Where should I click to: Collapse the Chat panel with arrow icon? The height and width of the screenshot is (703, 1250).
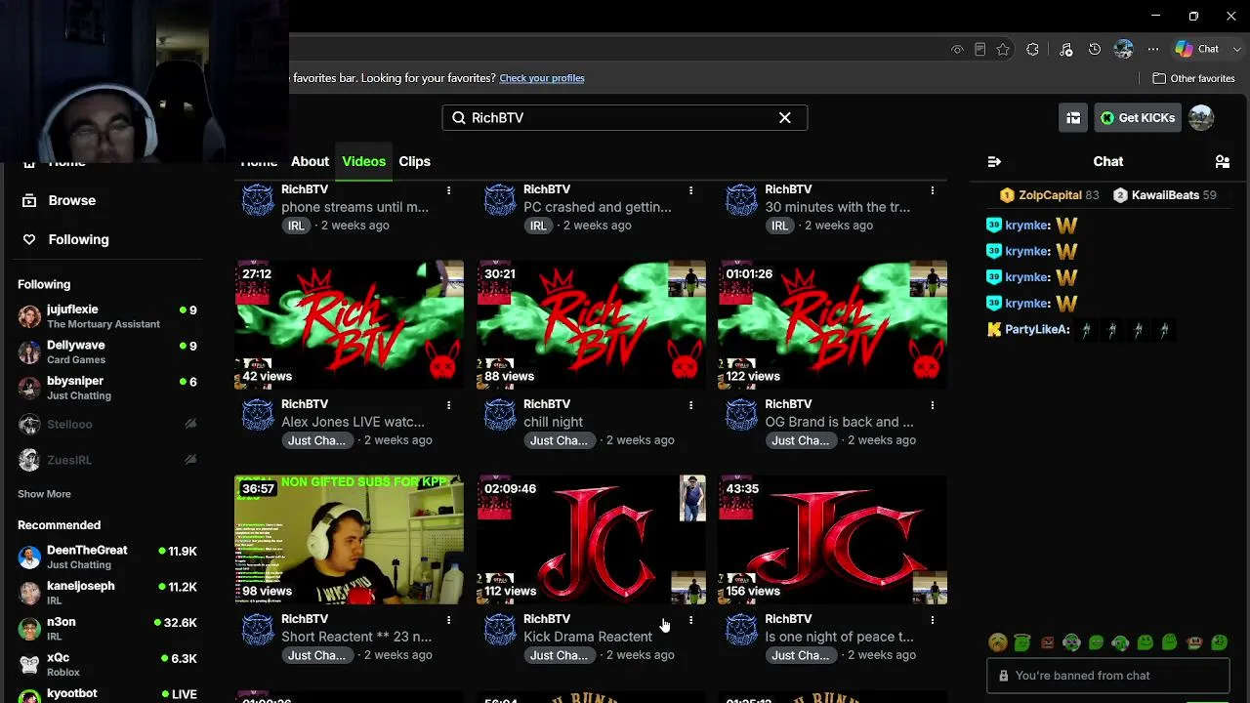point(994,161)
